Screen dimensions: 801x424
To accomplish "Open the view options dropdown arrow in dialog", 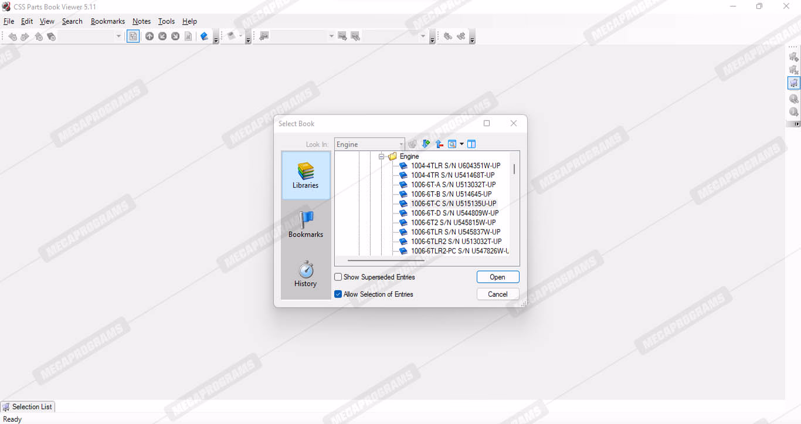I will click(x=462, y=144).
